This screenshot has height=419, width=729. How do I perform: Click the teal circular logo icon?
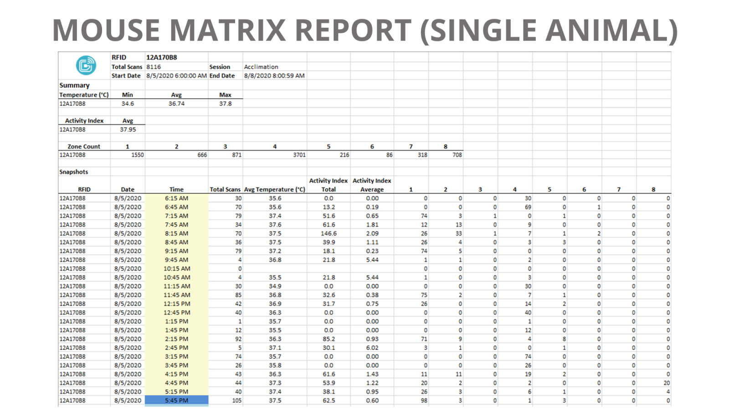pyautogui.click(x=86, y=66)
